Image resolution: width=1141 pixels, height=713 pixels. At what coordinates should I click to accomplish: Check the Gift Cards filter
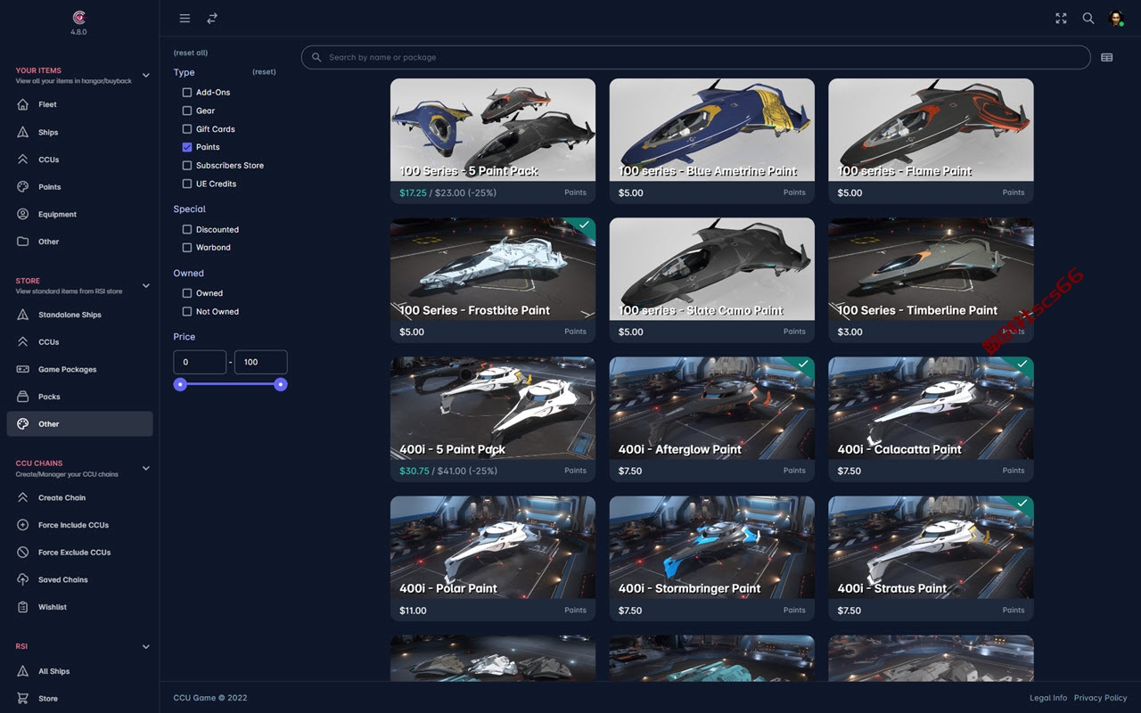[x=187, y=128]
